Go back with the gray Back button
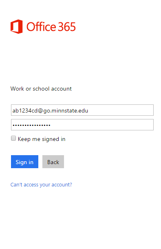The width and height of the screenshot is (161, 249). click(x=53, y=162)
